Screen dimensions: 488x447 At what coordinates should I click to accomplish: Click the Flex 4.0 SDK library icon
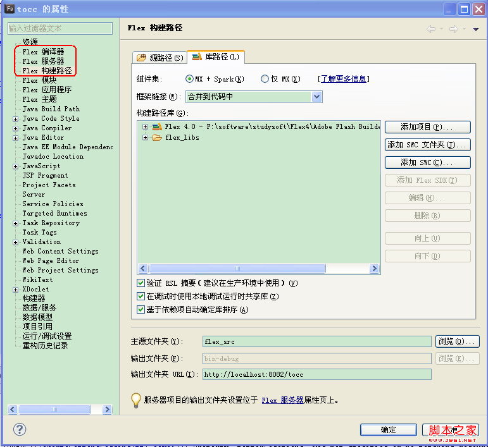(157, 126)
